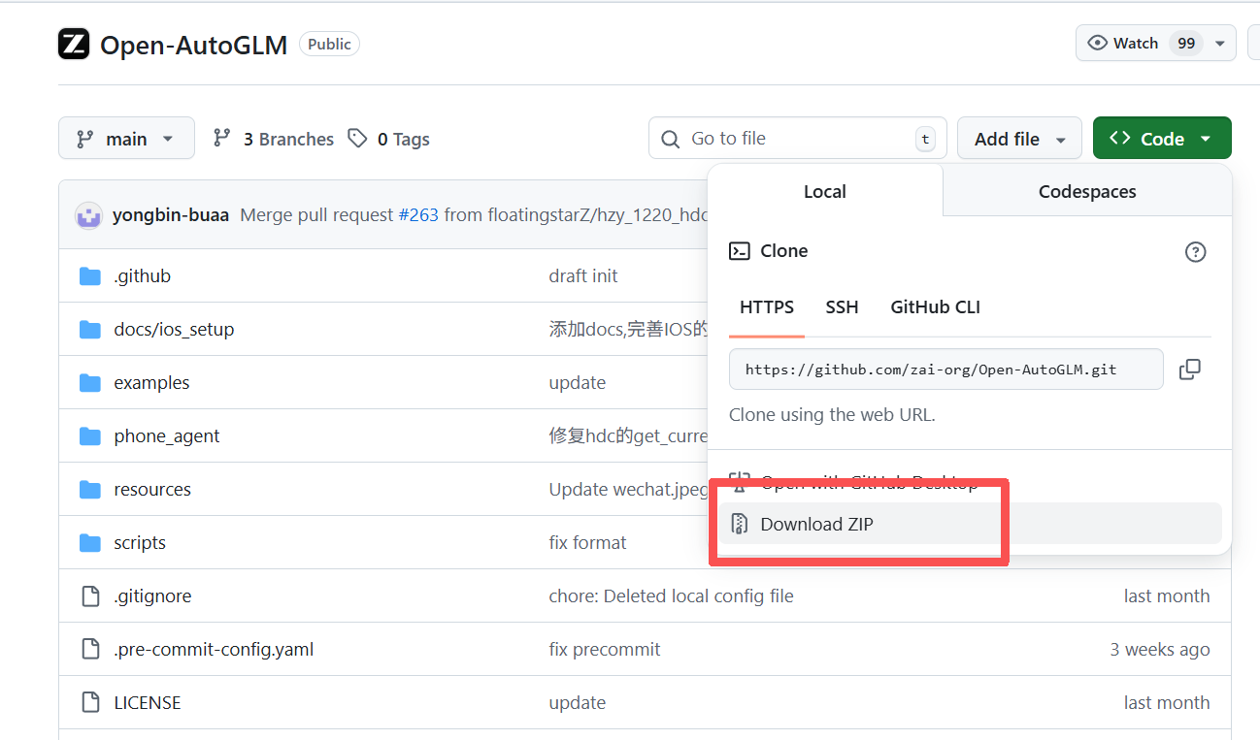Open the phone_agent folder
The height and width of the screenshot is (740, 1260).
tap(167, 436)
